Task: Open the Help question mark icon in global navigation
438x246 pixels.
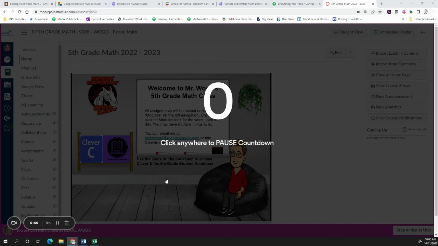Action: tap(7, 128)
